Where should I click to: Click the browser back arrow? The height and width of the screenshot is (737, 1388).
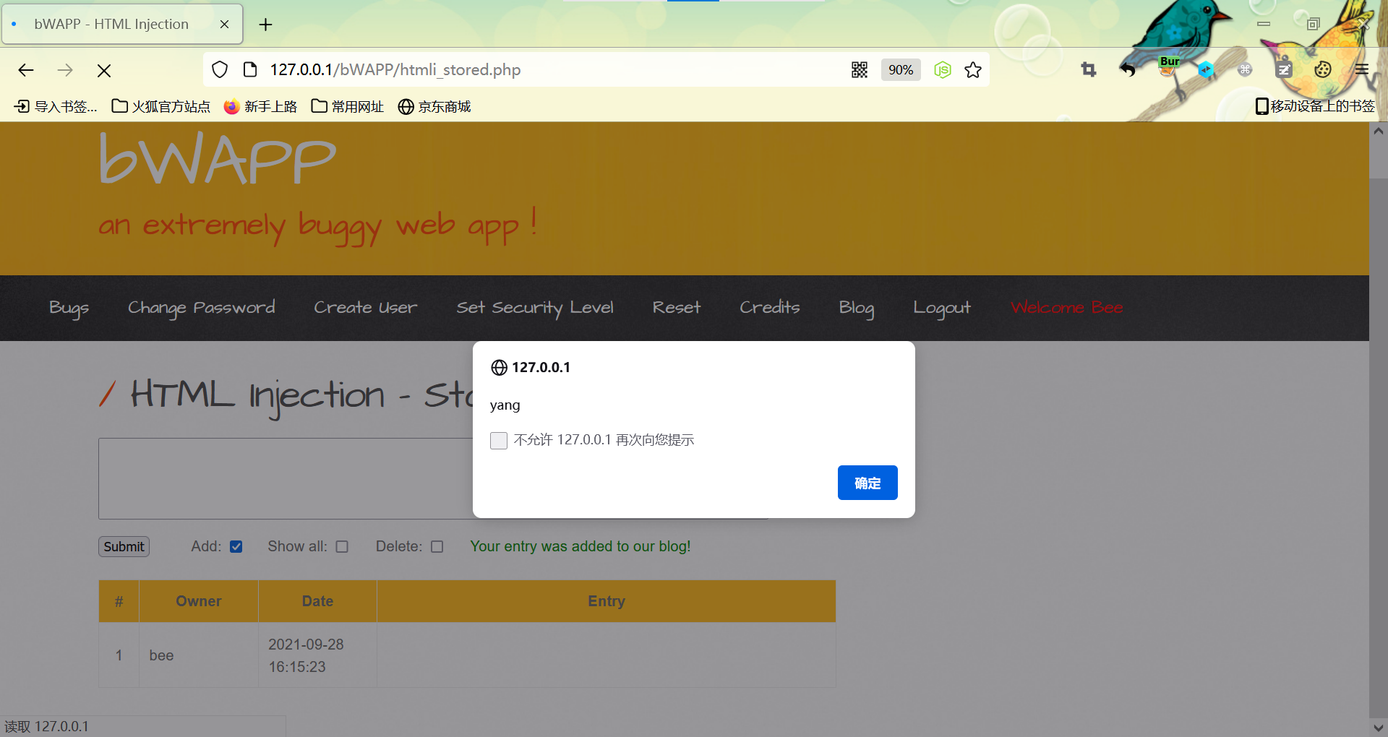26,70
